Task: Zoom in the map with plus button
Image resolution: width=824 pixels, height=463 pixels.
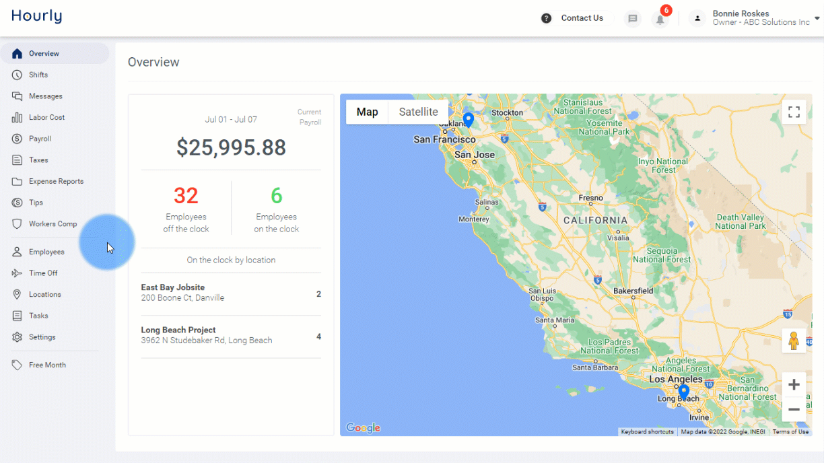Action: [x=794, y=385]
